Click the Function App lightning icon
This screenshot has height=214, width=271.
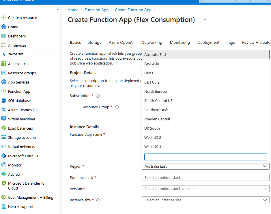coord(4,91)
